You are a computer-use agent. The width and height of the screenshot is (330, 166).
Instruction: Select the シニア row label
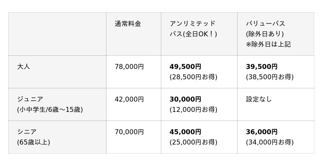pyautogui.click(x=27, y=132)
